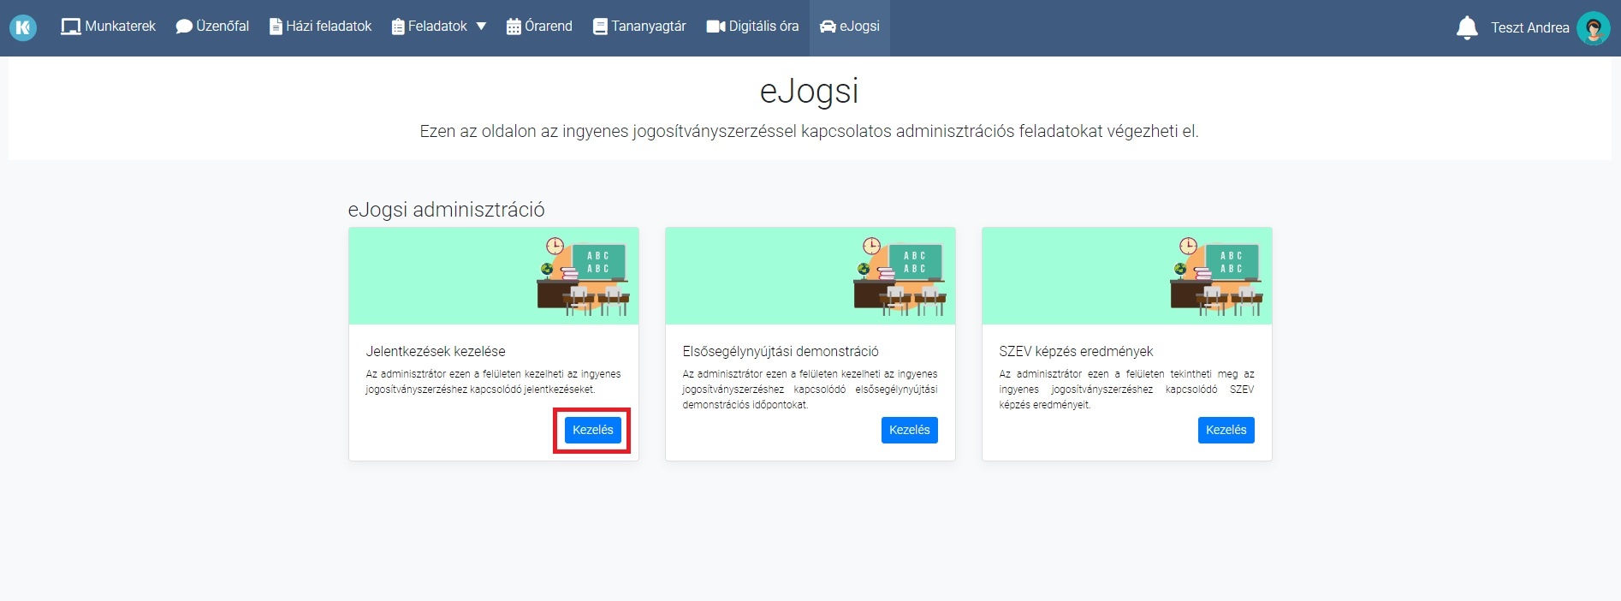Click the eJogsi adminisztráció heading
The height and width of the screenshot is (601, 1621).
tap(447, 210)
